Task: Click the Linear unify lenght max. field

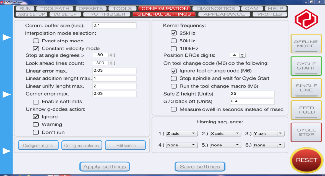Action: click(x=114, y=86)
